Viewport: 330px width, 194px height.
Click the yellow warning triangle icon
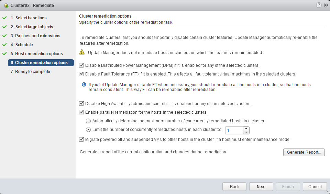[82, 52]
